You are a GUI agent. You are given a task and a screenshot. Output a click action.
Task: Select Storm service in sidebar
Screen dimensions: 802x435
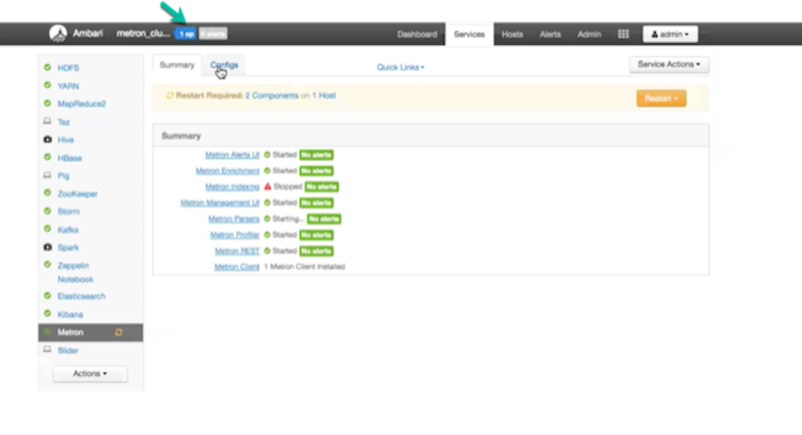click(68, 211)
